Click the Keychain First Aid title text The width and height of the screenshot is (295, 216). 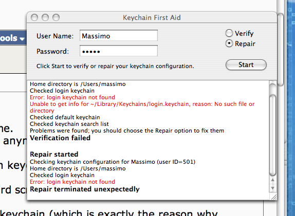pos(152,17)
